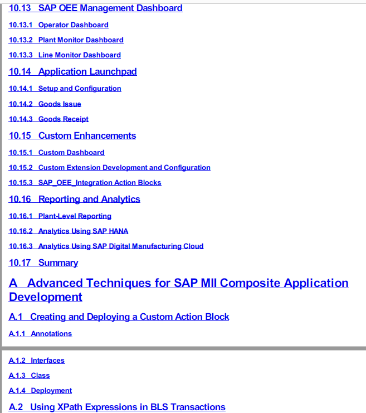Open the 10.13.2 Plant Monitor Dashboard link
366x413 pixels.
(66, 40)
